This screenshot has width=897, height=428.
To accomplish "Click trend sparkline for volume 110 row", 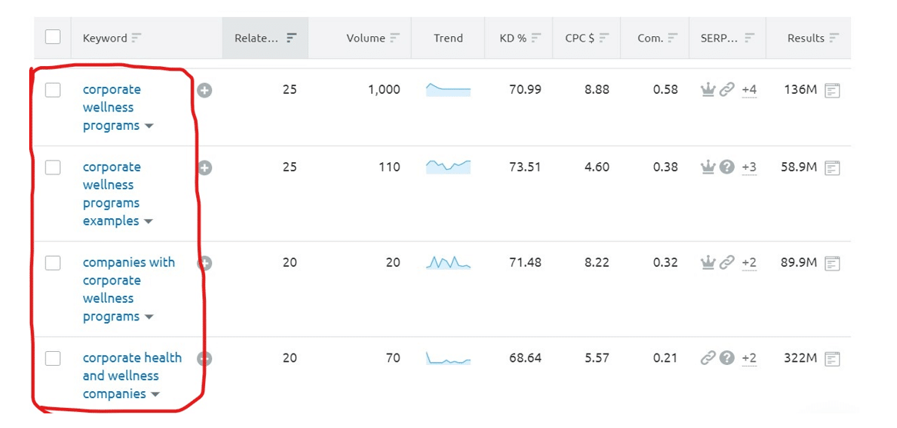I will tap(448, 167).
